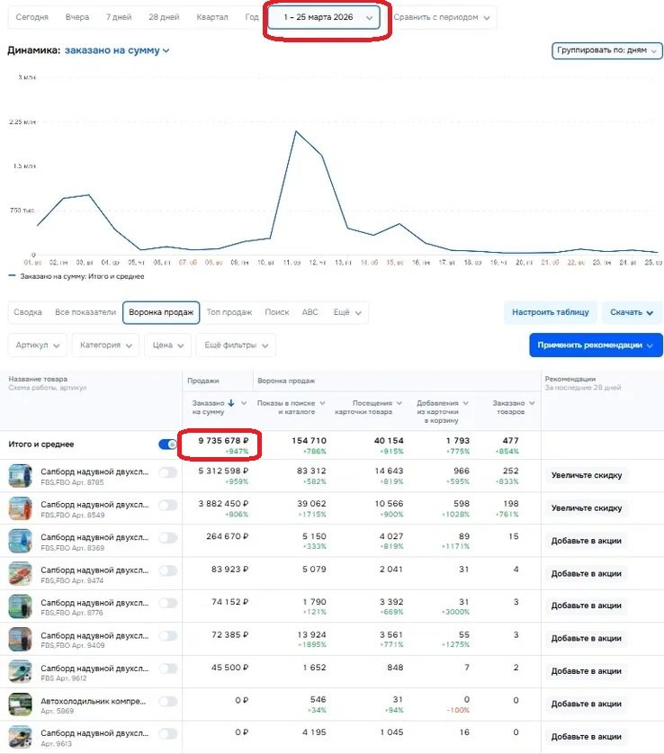Toggle chart switch for Арт. 9612 row
The width and height of the screenshot is (664, 754).
(168, 669)
